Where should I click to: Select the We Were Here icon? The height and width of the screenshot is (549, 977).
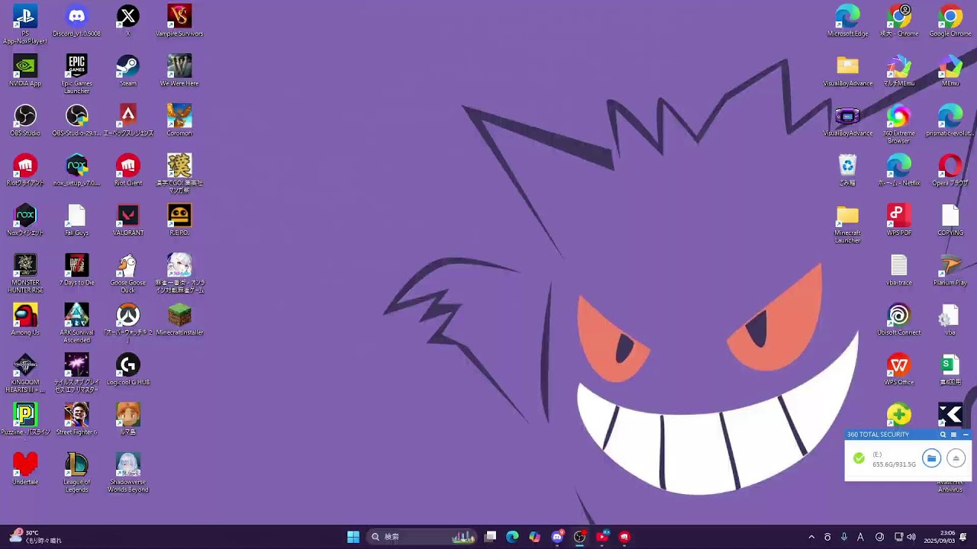(x=179, y=71)
